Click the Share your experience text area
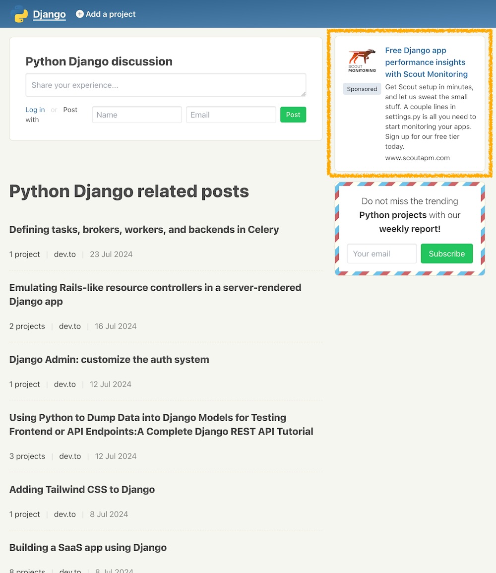 pos(166,85)
